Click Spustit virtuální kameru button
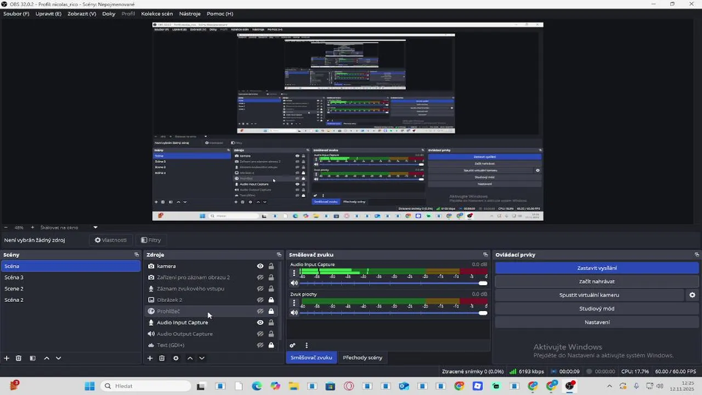Viewport: 702px width, 395px height. [590, 295]
